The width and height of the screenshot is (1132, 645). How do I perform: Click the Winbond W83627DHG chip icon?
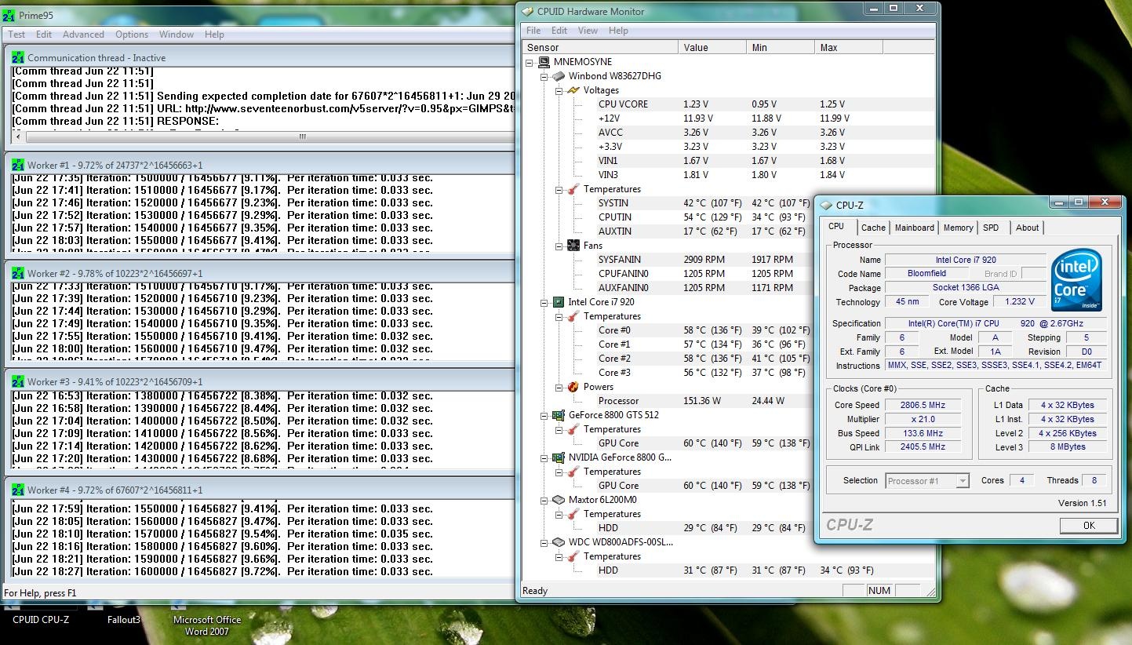559,76
